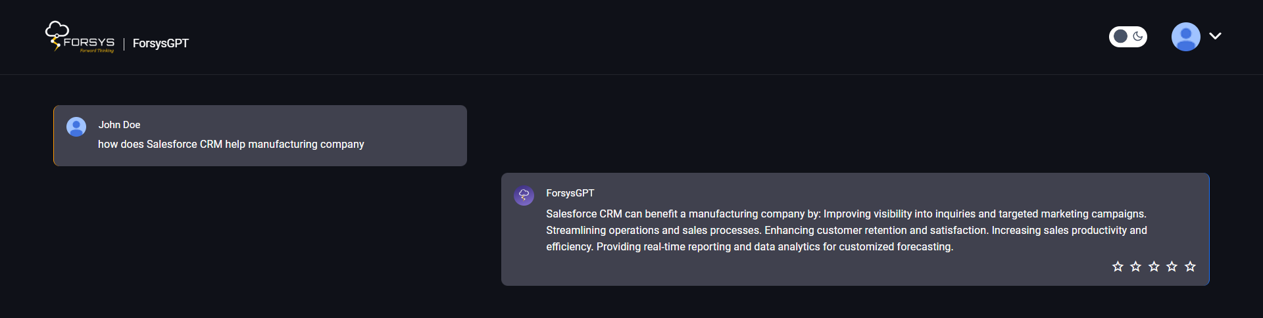Rate the response two stars
1263x318 pixels.
(1135, 266)
